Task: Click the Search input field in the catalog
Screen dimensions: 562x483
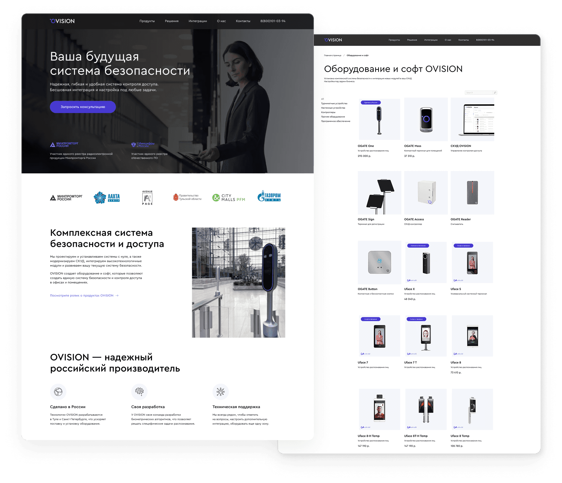Action: click(x=479, y=93)
